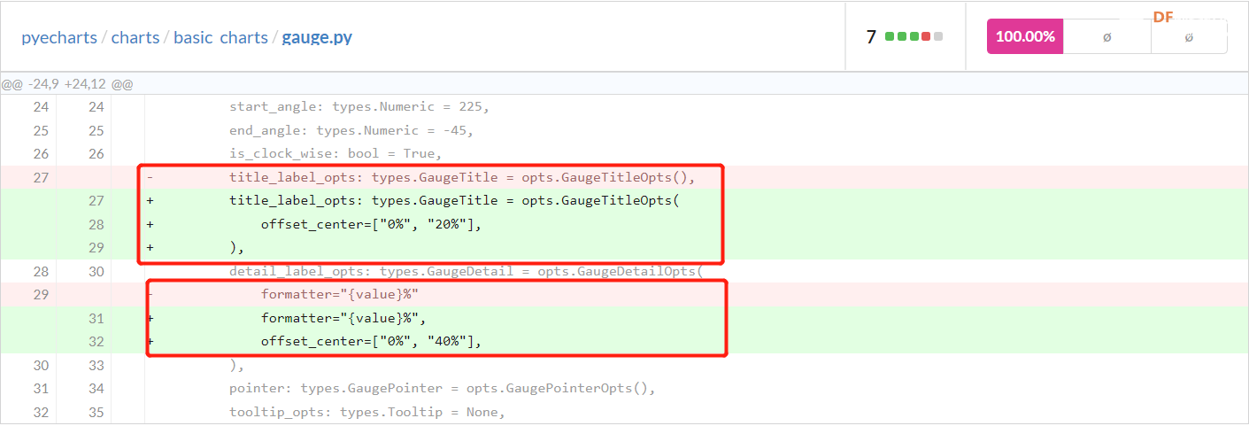Open the pyecharts breadcrumb link
The width and height of the screenshot is (1249, 426).
pyautogui.click(x=58, y=37)
